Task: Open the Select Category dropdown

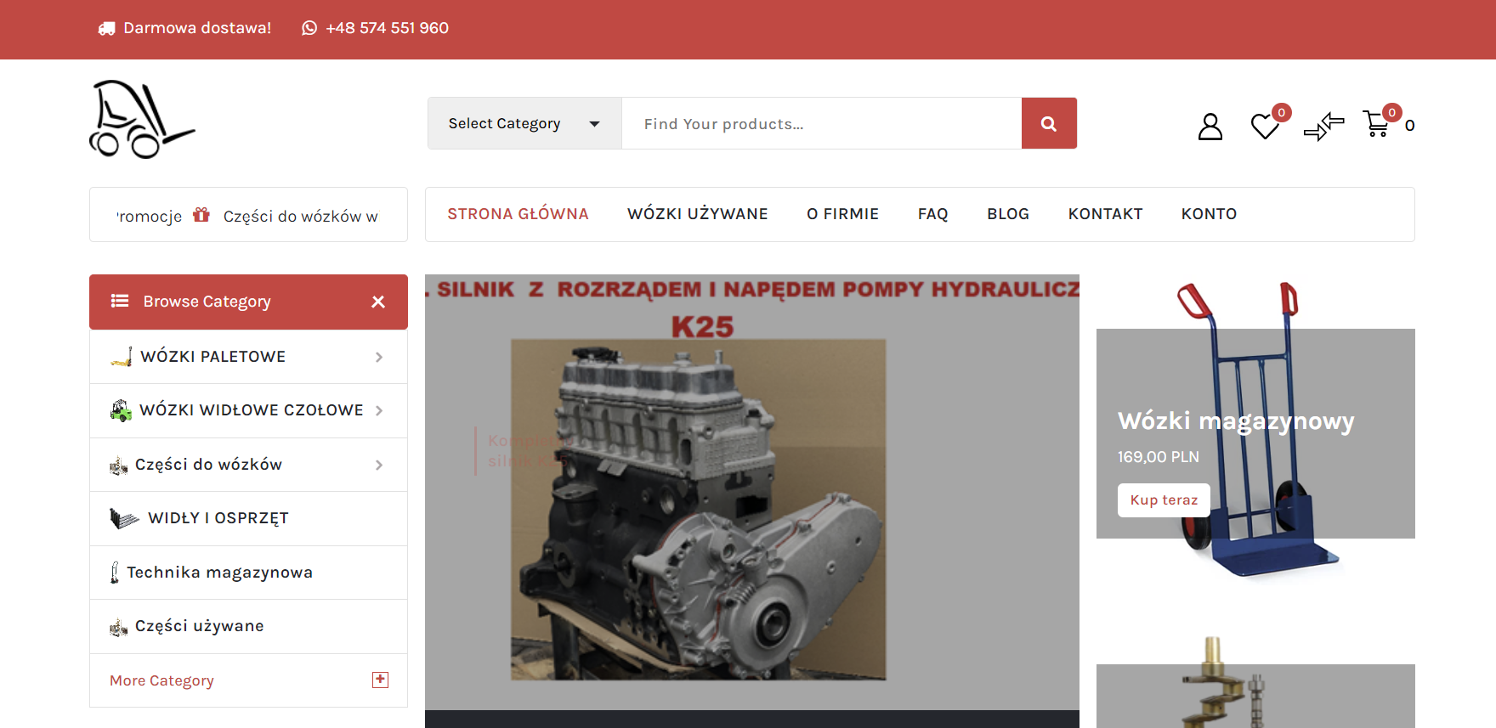Action: (x=524, y=123)
